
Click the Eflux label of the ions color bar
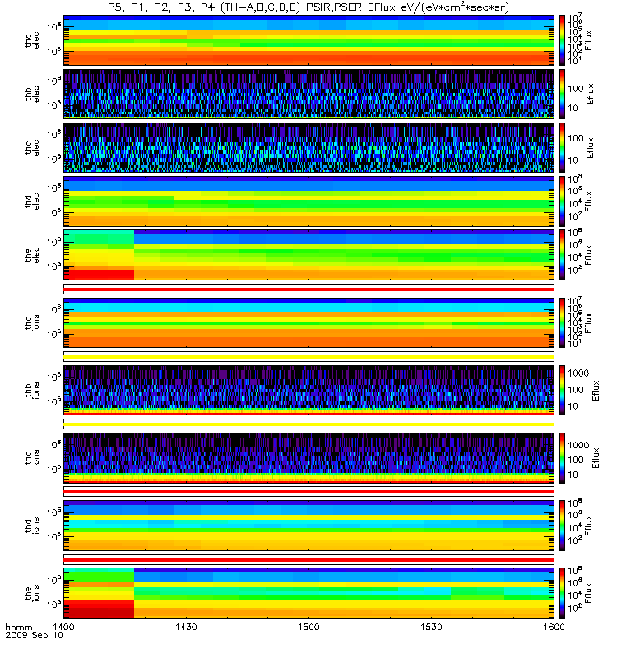pyautogui.click(x=589, y=593)
